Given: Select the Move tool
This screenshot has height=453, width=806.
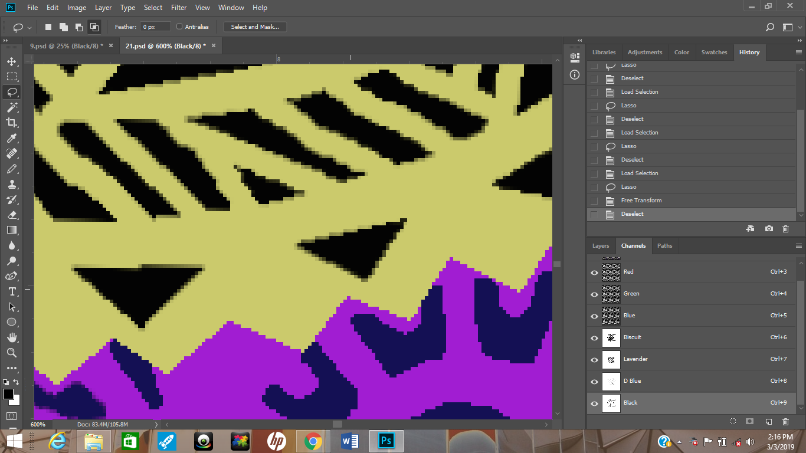Looking at the screenshot, I should tap(12, 61).
